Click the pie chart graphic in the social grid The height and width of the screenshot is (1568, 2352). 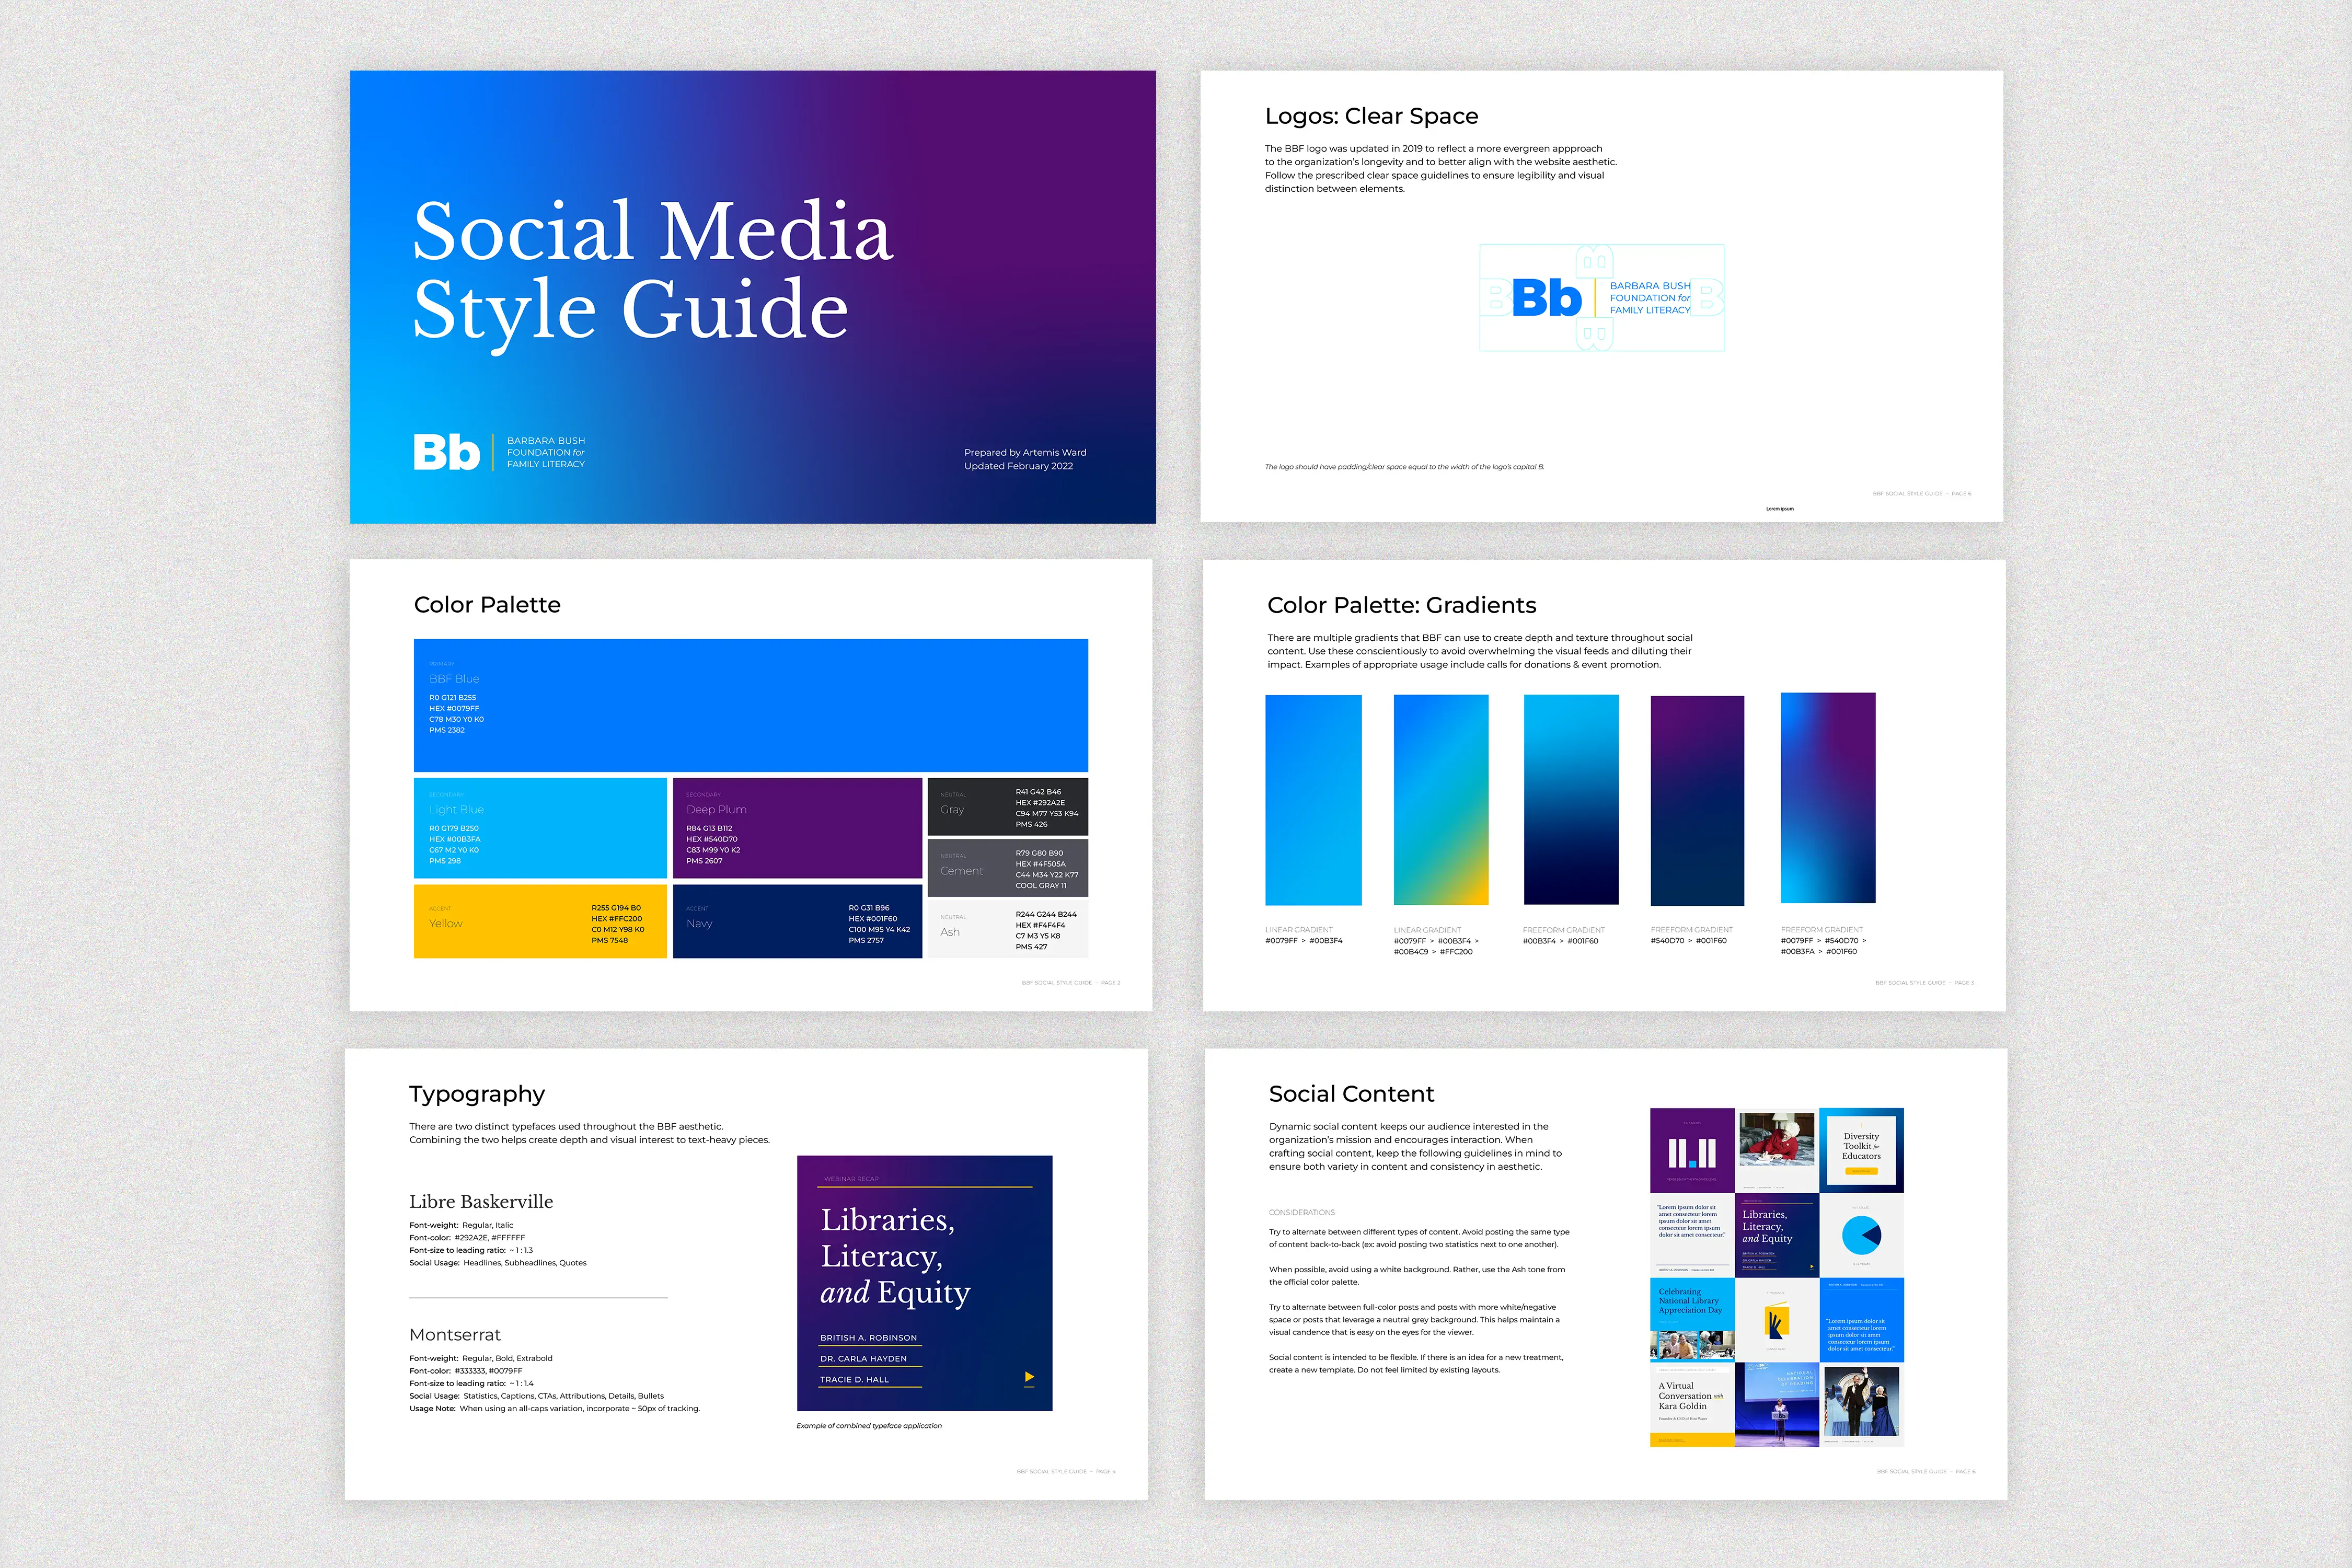point(1861,1236)
